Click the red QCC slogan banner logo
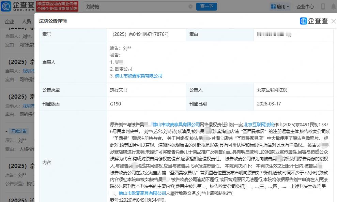Viewport: 337px width, 202px height. 57,6
